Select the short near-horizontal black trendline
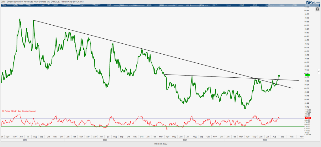The image size is (321, 147). point(231,77)
